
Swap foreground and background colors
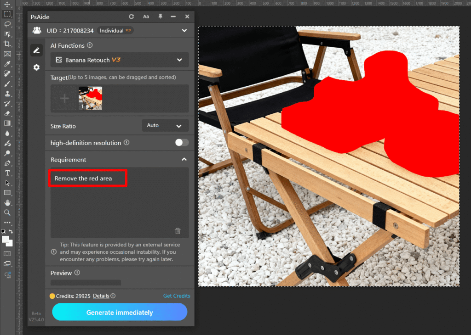[11, 232]
